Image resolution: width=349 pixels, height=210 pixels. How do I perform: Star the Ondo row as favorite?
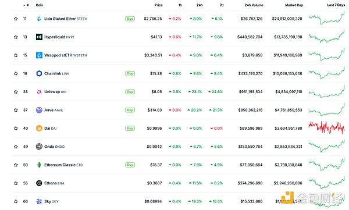pos(16,147)
